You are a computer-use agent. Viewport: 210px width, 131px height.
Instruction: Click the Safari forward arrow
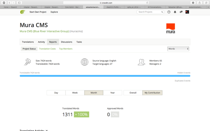click(x=13, y=3)
